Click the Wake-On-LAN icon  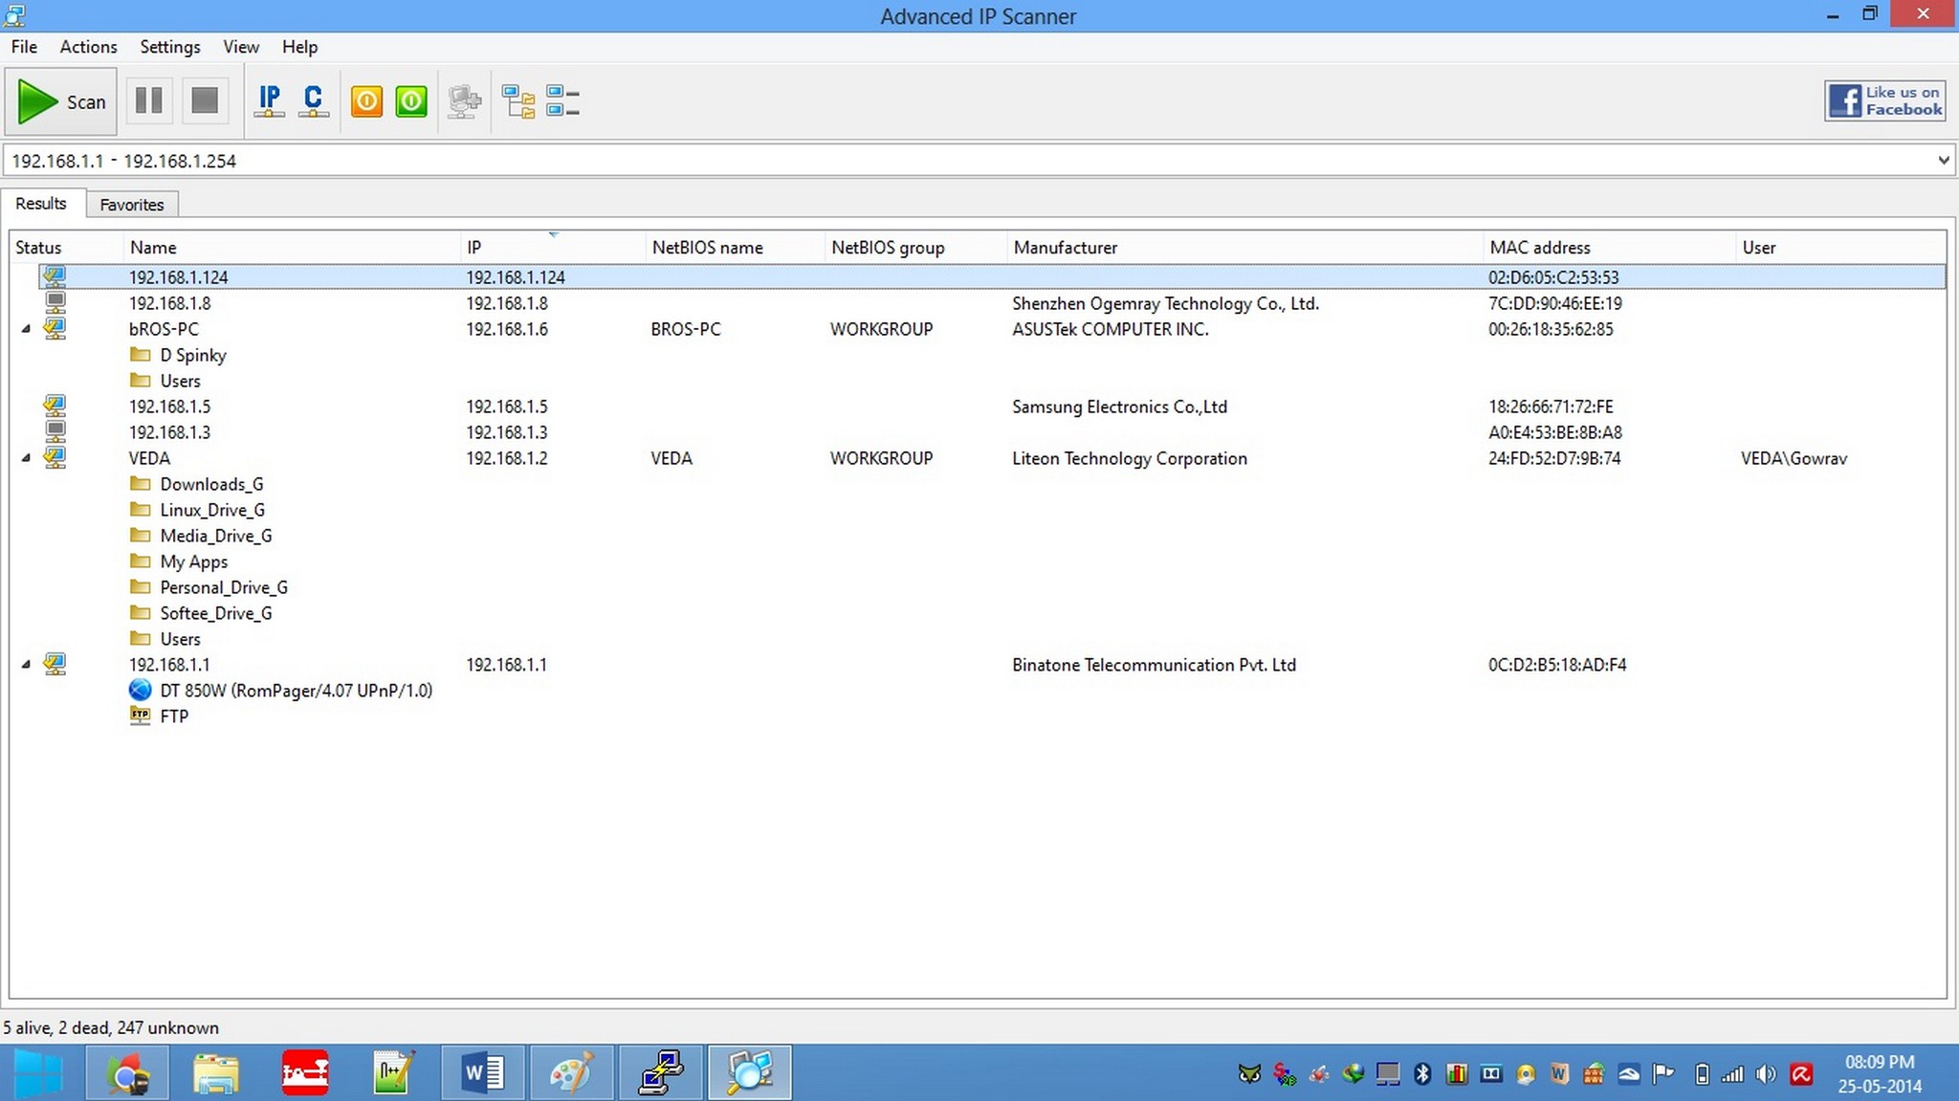point(411,101)
